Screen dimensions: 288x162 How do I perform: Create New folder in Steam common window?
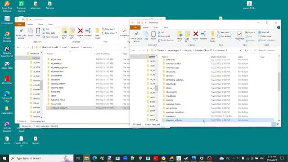point(212,37)
